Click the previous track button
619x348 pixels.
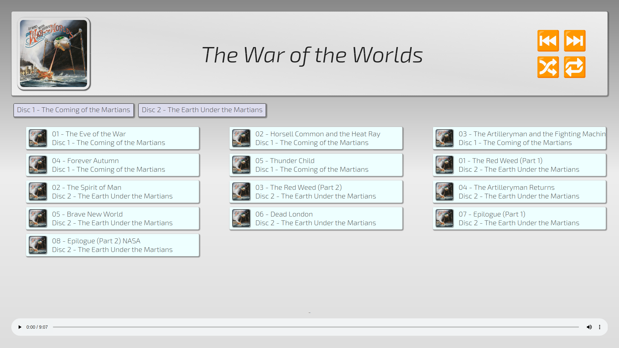pos(548,41)
